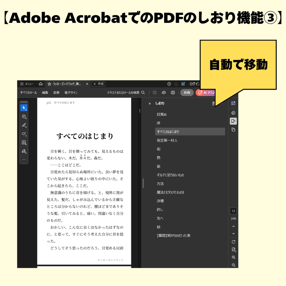Choose the selection arrow tool
Viewport: 286px width, 286px height.
[24, 108]
